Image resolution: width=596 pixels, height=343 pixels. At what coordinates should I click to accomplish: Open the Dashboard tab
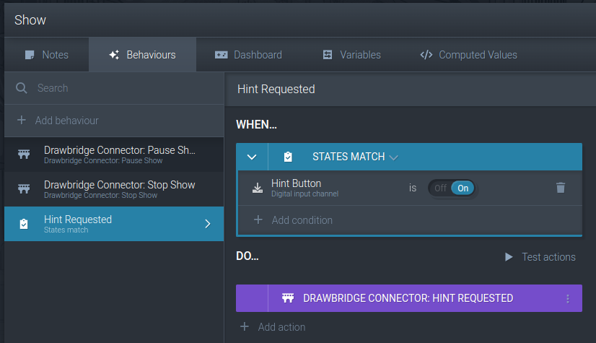(248, 55)
